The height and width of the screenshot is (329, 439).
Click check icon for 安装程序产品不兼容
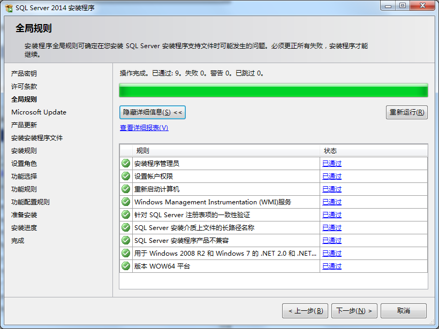click(126, 240)
